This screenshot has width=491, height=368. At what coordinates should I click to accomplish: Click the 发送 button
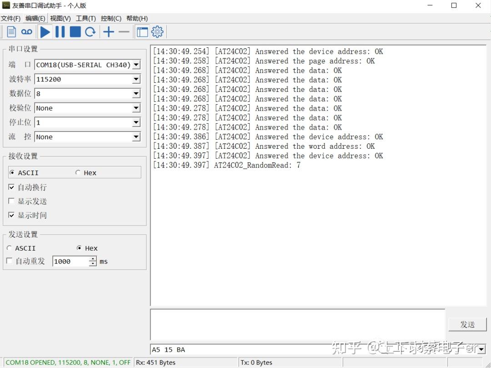point(467,324)
